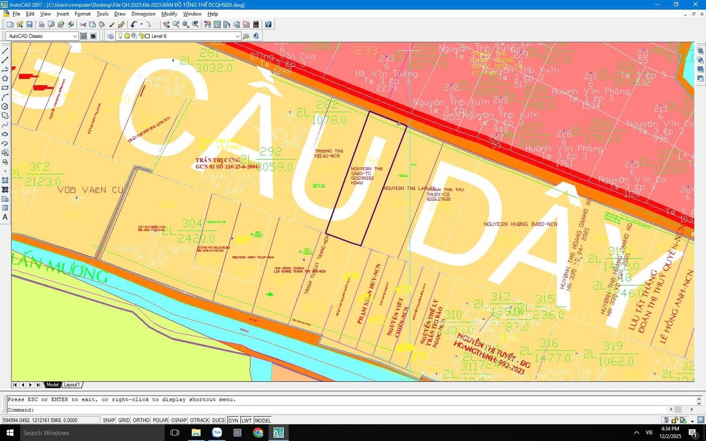Open the Layer Properties Manager icon
Screen dimensions: 706x441
point(110,36)
